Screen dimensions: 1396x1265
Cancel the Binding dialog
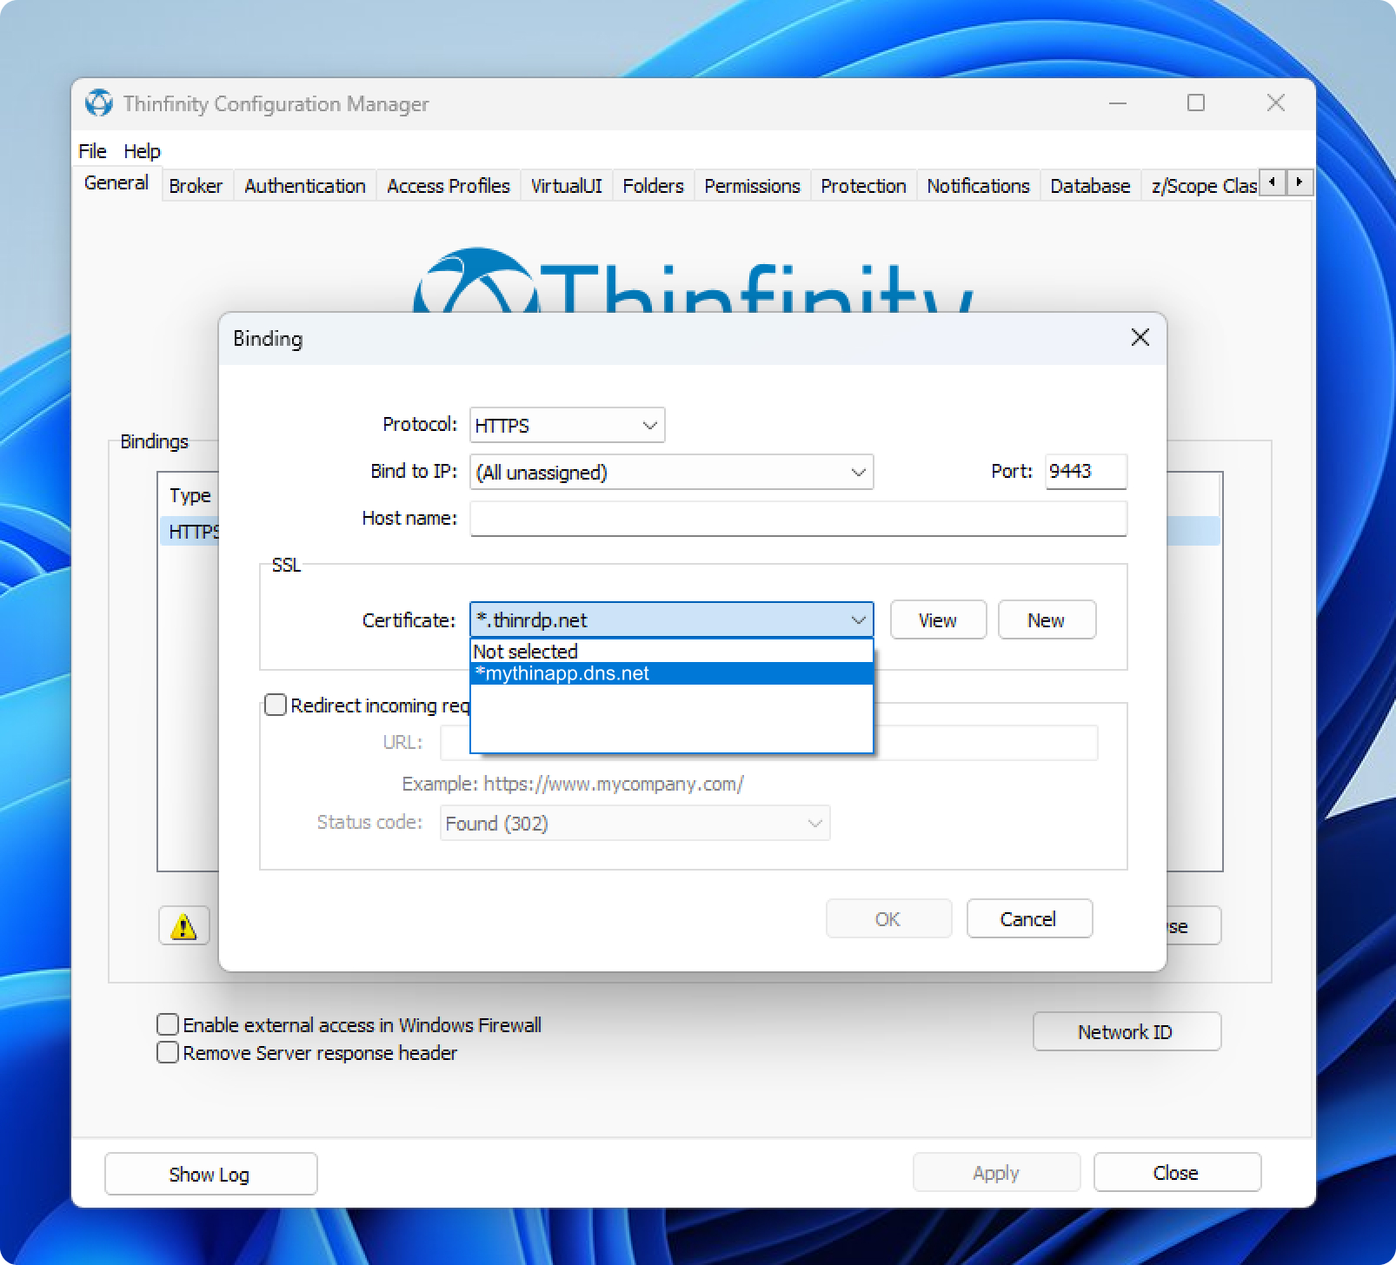point(1028,919)
